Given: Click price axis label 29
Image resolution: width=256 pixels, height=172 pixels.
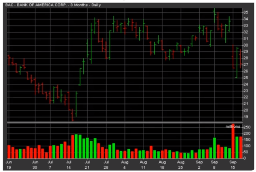Looking at the screenshot, I should tap(246, 51).
